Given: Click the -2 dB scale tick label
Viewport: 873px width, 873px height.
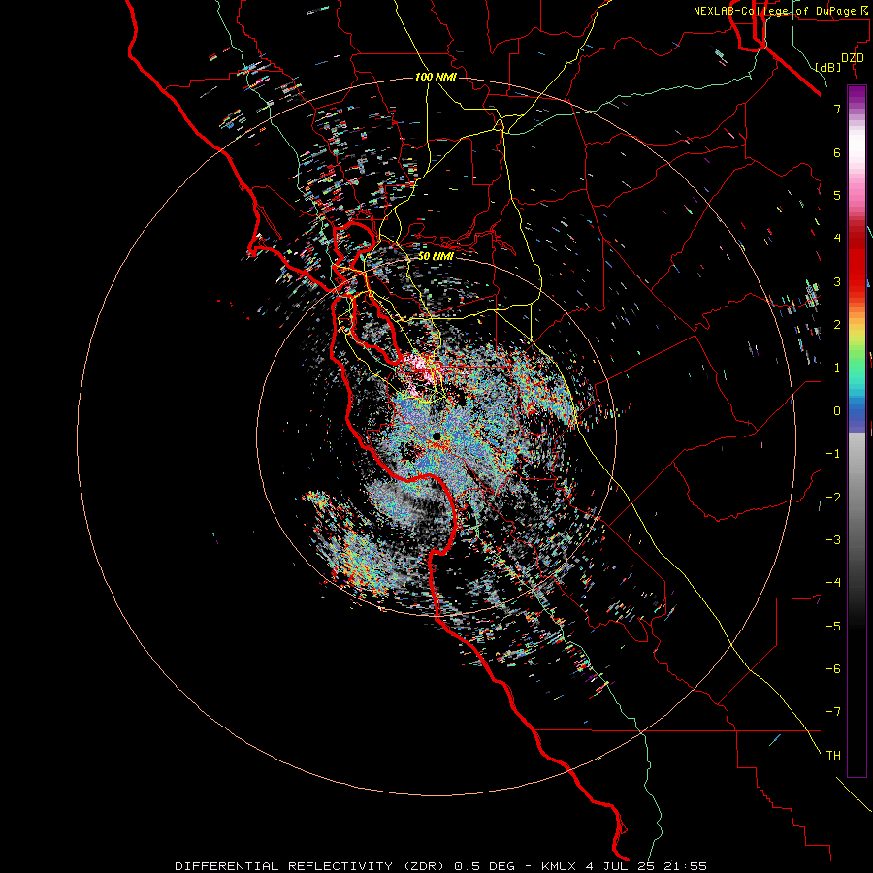Looking at the screenshot, I should pos(833,498).
